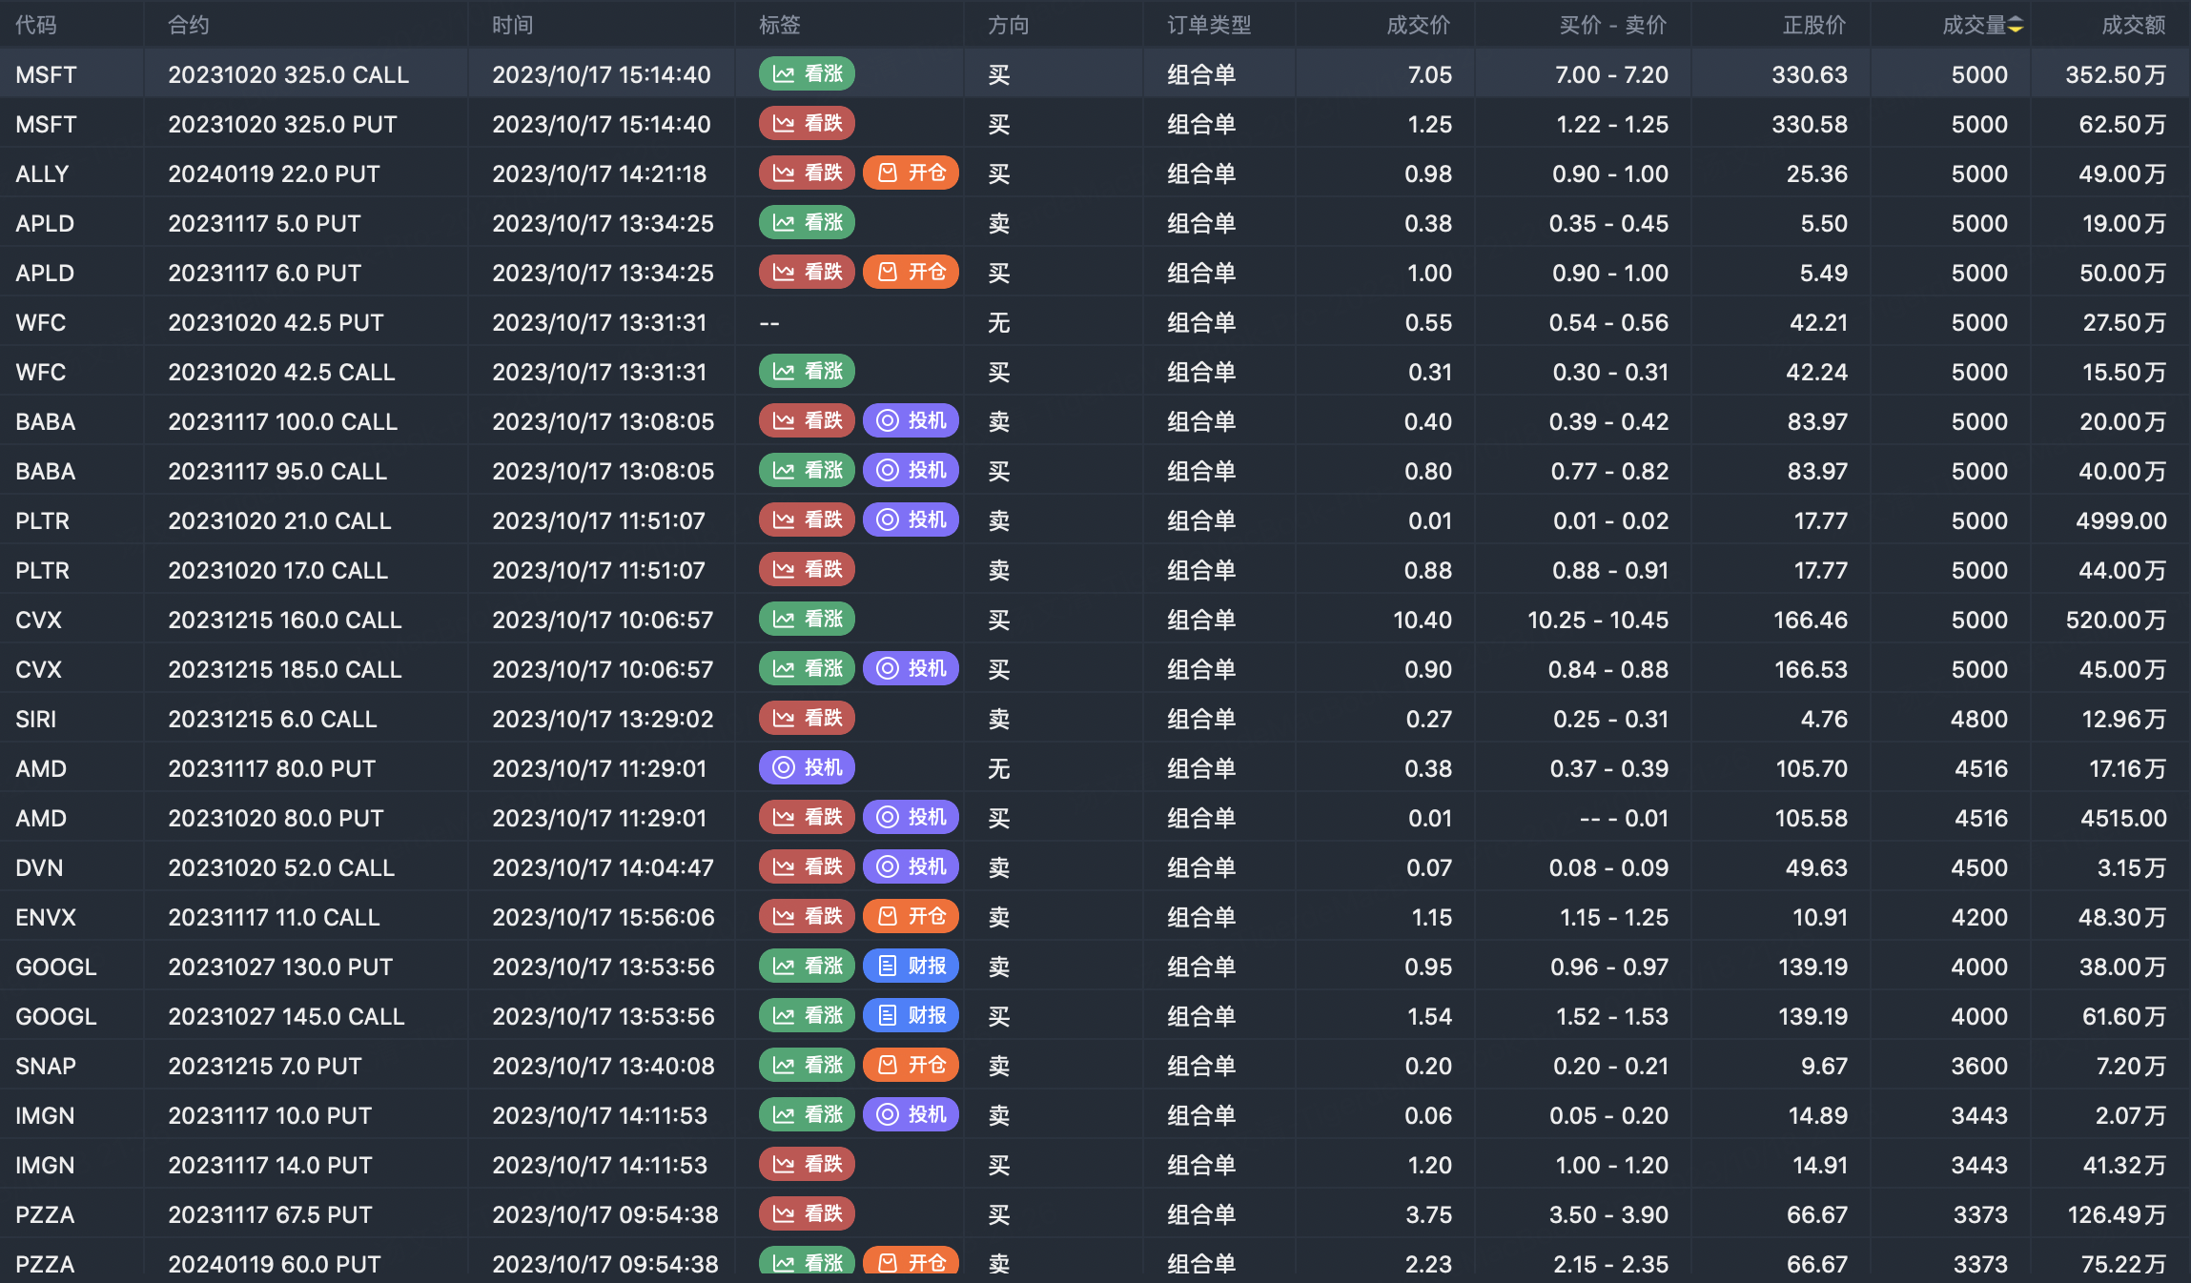Click the 无 direction in the AMD row
Image resolution: width=2191 pixels, height=1283 pixels.
click(x=998, y=768)
